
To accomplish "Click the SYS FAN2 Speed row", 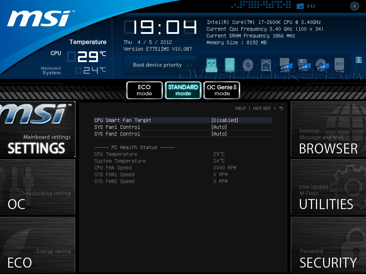I will click(161, 181).
